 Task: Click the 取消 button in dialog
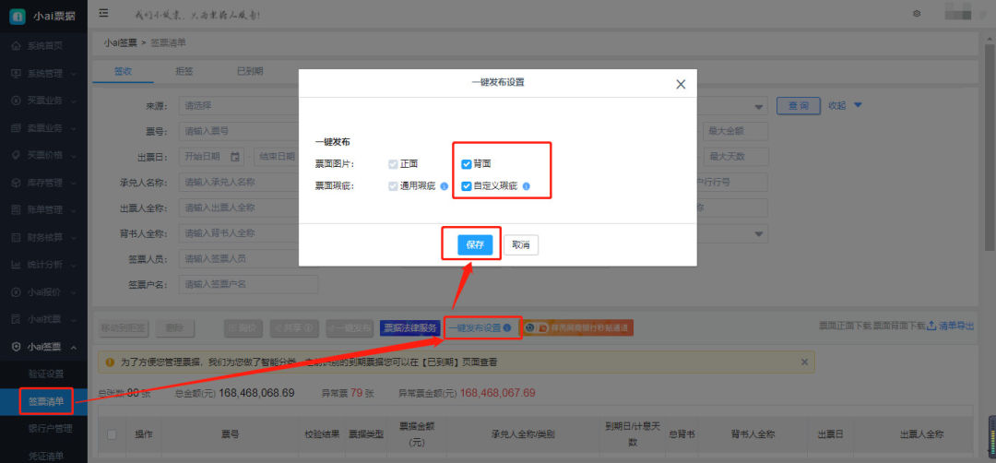521,244
